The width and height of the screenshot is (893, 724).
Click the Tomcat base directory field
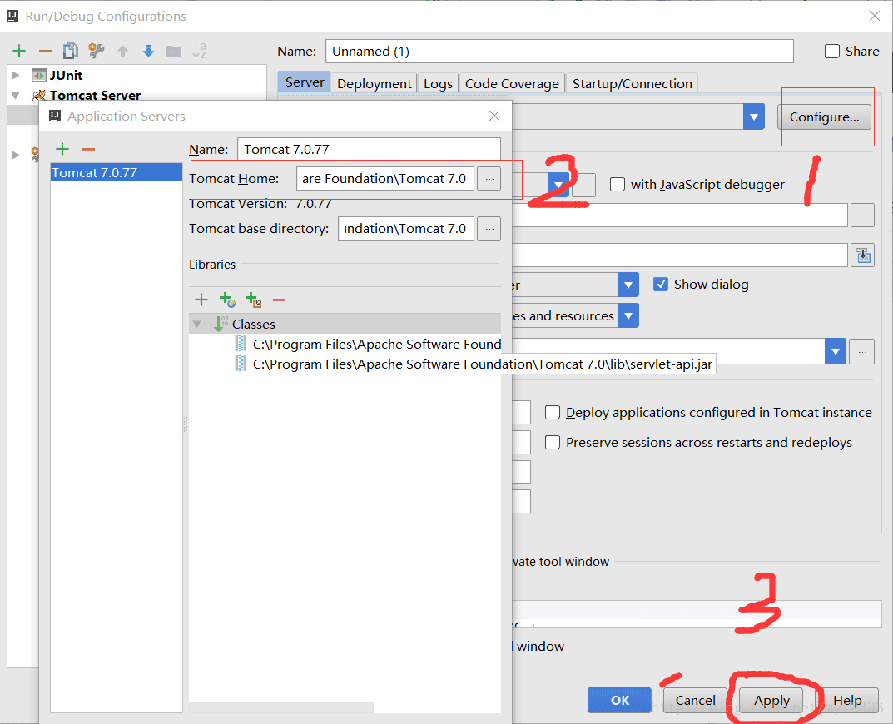(x=406, y=228)
